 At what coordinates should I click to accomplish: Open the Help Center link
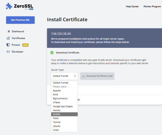(x=132, y=7)
